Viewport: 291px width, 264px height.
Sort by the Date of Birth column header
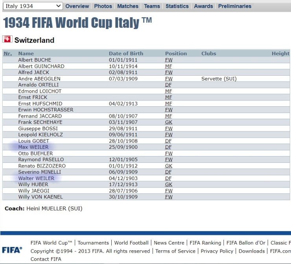pos(126,53)
